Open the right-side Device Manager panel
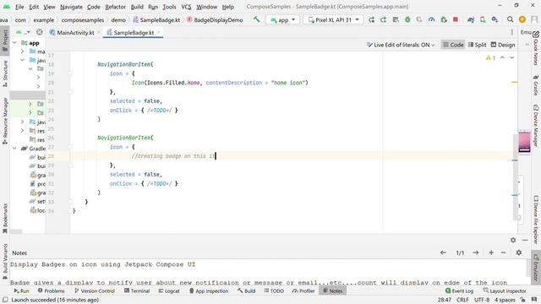Viewport: 541px width, 304px height. (x=536, y=126)
